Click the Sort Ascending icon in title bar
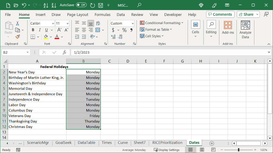273x153 pixels. point(46,5)
